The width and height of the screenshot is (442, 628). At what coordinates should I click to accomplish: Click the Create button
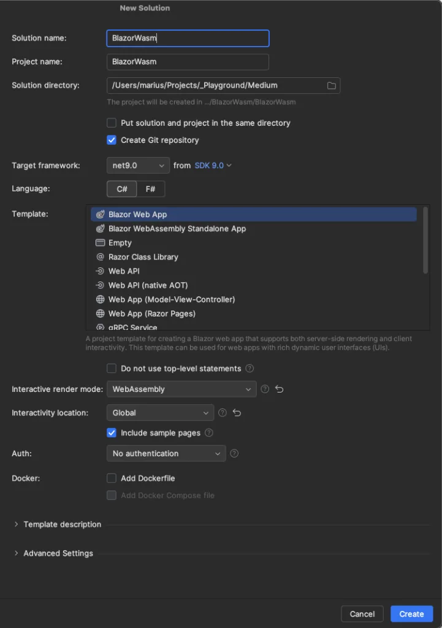411,613
